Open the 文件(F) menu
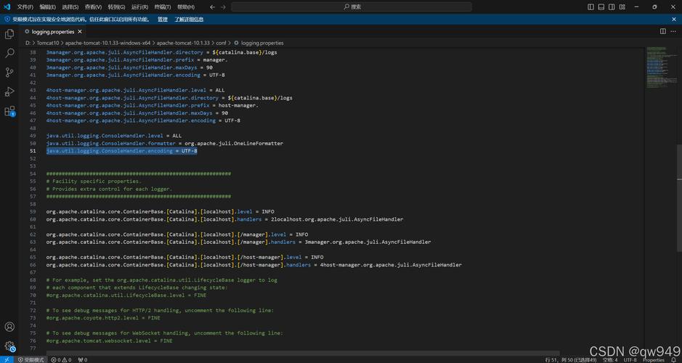Screen dimensions: 682x363 point(25,7)
